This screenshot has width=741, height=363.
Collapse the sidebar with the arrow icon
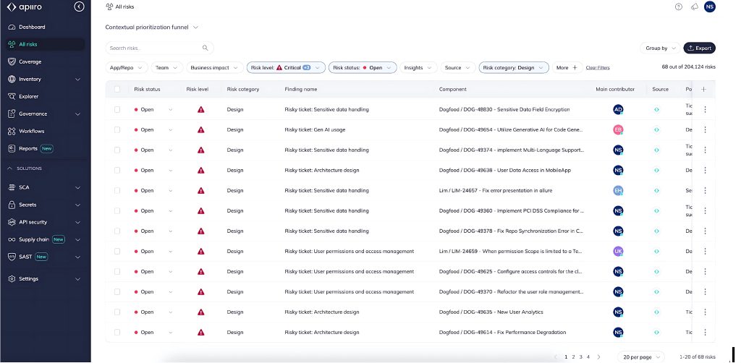coord(79,7)
